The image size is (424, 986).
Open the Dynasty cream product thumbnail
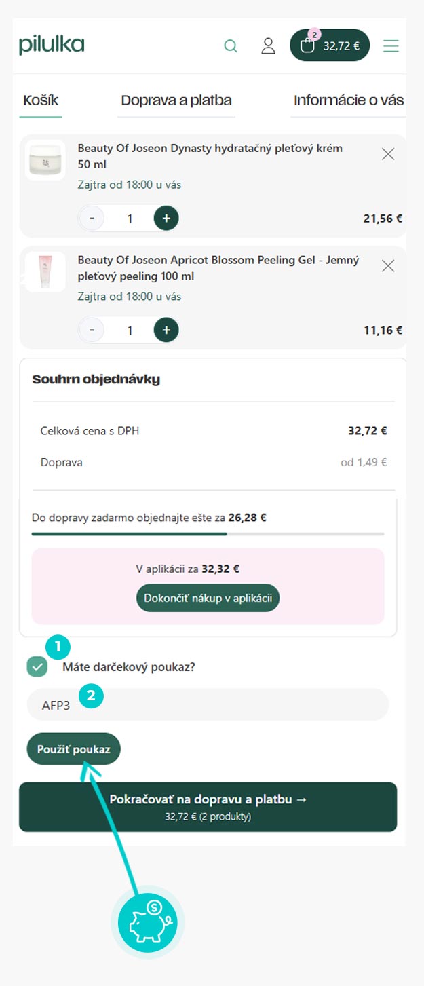coord(45,160)
